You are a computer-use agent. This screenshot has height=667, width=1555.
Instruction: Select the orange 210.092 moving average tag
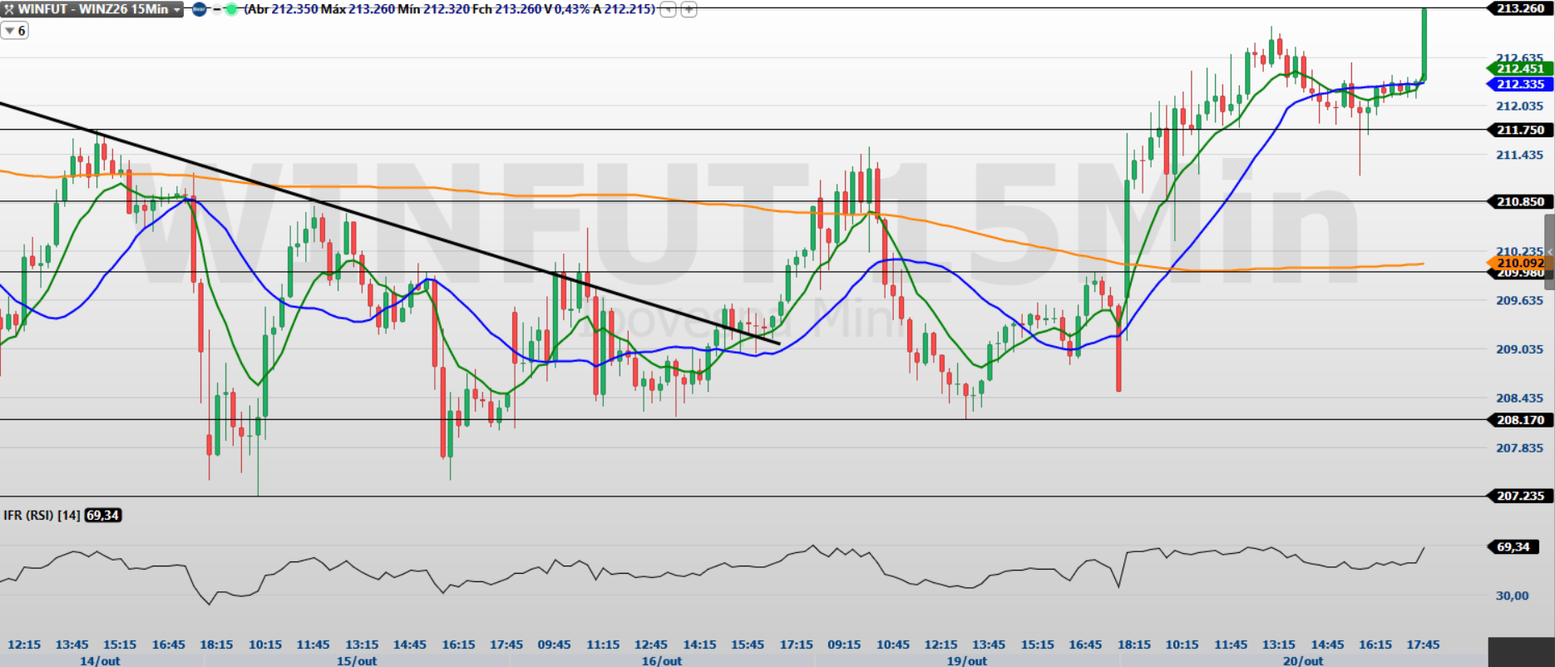coord(1519,263)
